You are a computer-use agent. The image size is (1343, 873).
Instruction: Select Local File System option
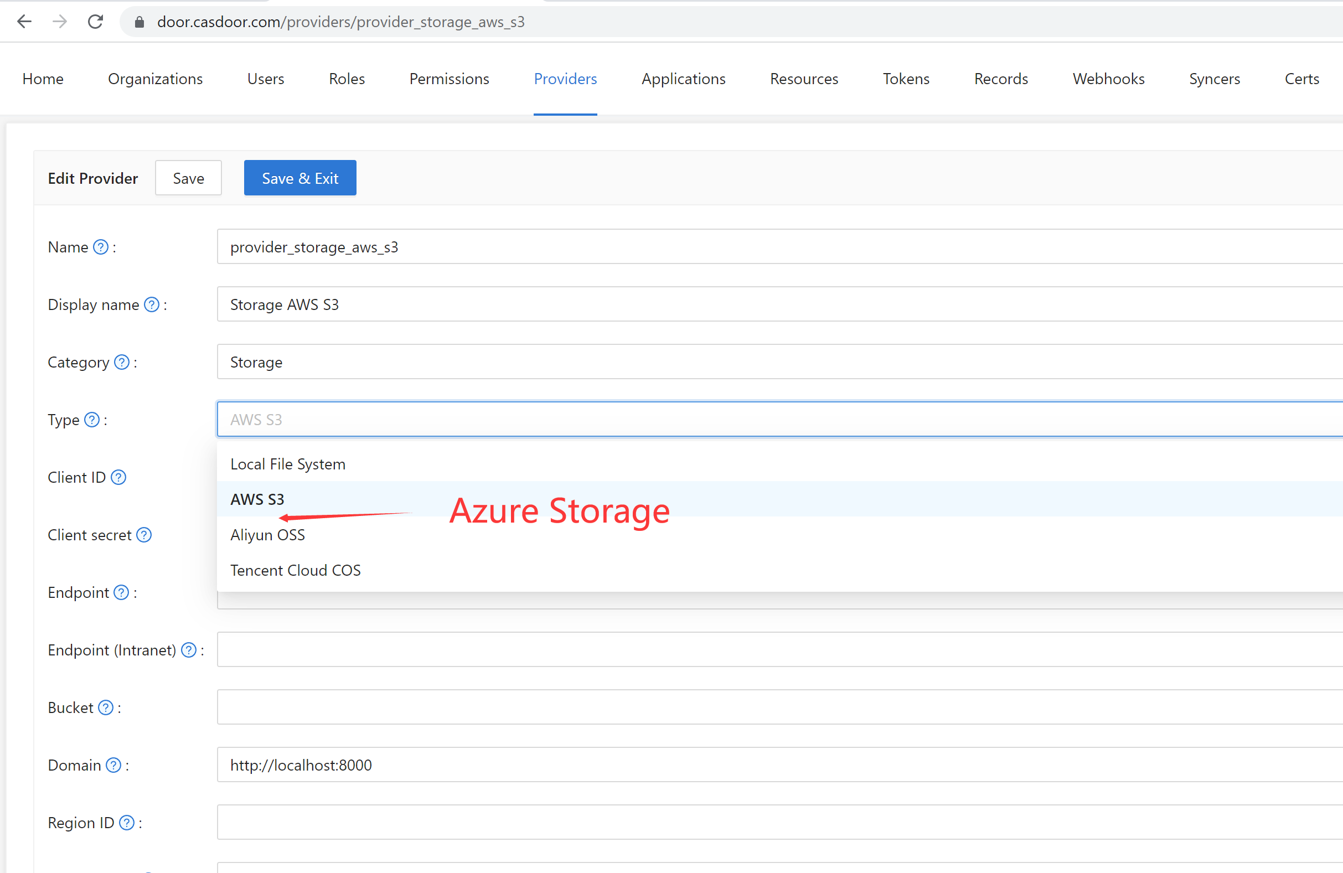287,463
